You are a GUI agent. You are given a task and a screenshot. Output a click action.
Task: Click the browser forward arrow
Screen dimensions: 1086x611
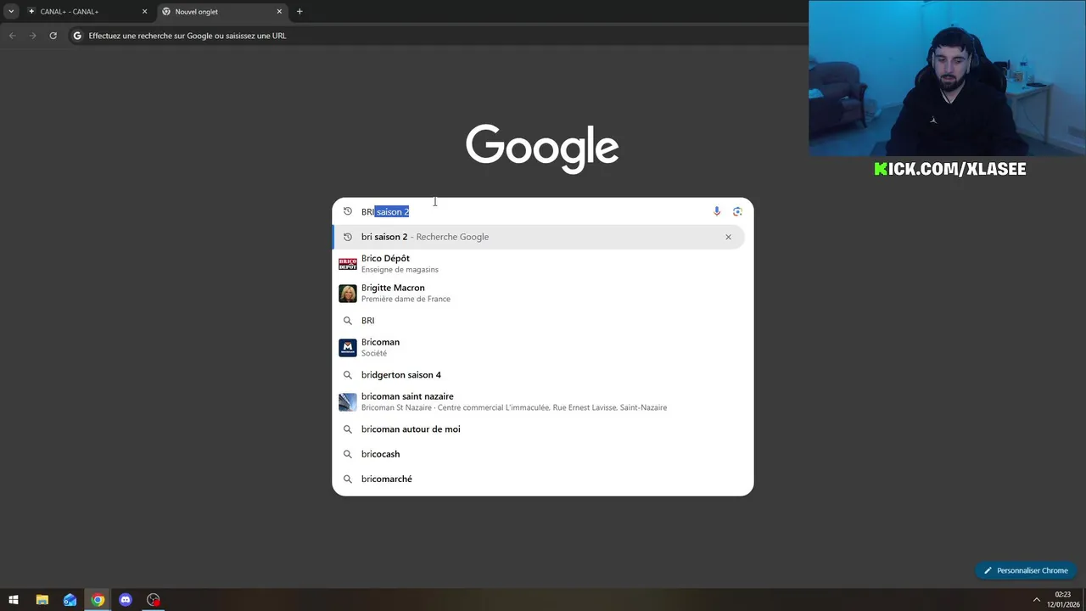tap(32, 36)
